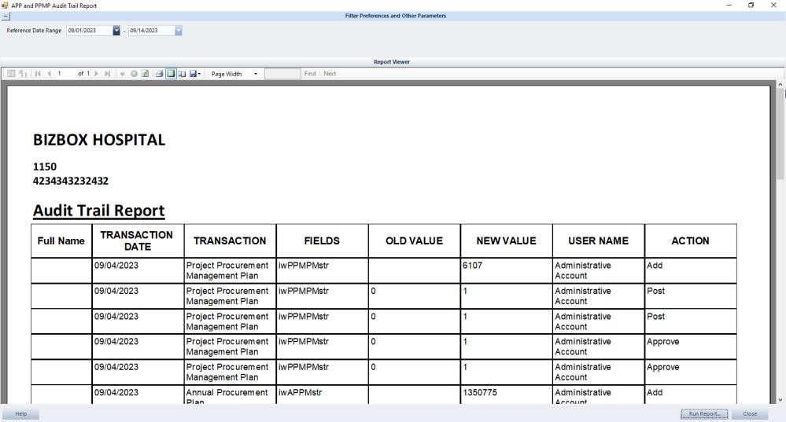This screenshot has width=786, height=422.
Task: Toggle the document map icon
Action: [x=11, y=74]
